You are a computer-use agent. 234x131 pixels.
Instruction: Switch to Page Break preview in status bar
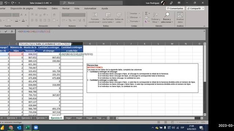pyautogui.click(x=172, y=122)
